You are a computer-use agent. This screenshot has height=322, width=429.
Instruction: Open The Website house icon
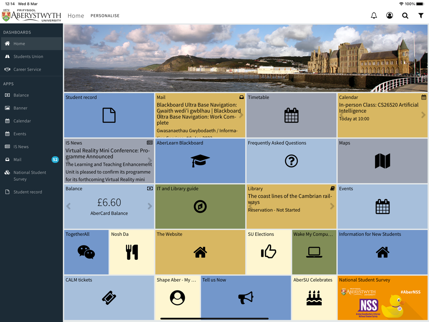200,252
